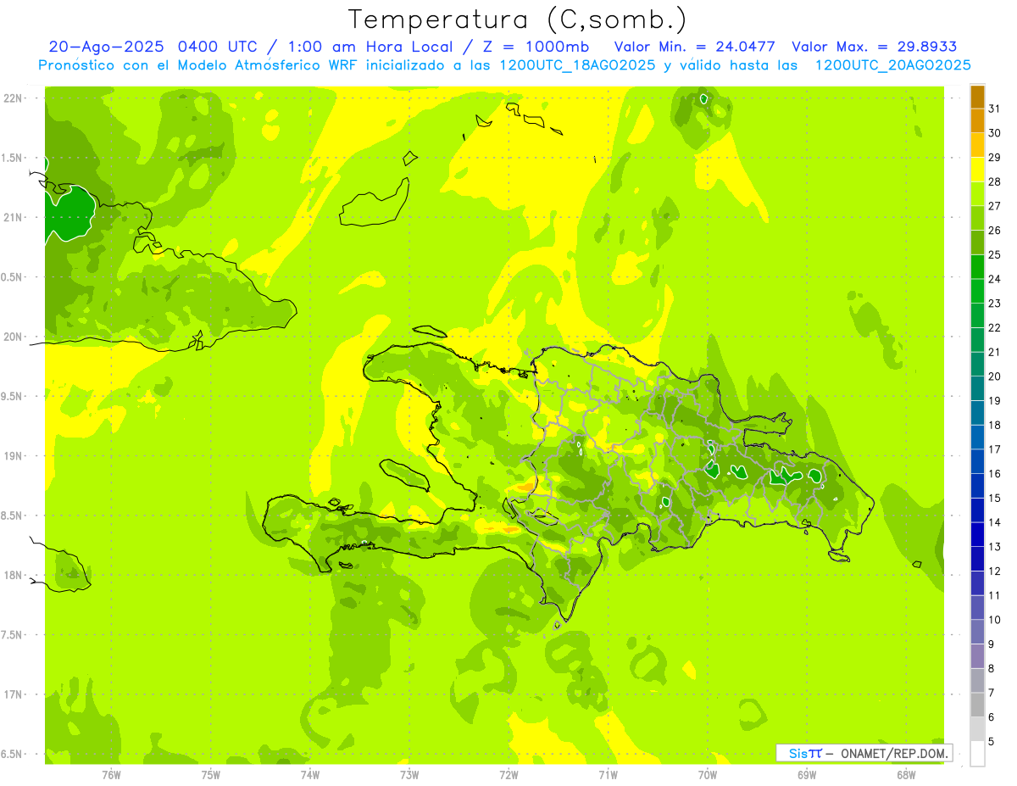This screenshot has width=1017, height=786.
Task: Click the blue swatch between 16 and 17
Action: pyautogui.click(x=977, y=461)
